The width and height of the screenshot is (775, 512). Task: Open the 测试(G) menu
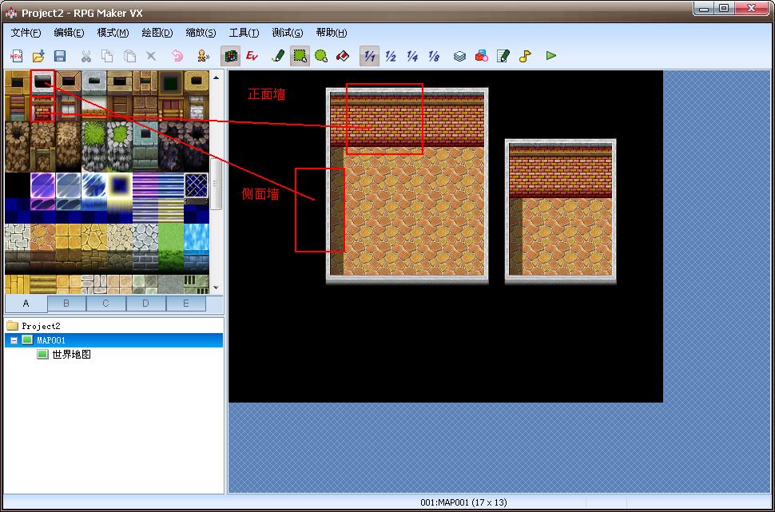288,33
